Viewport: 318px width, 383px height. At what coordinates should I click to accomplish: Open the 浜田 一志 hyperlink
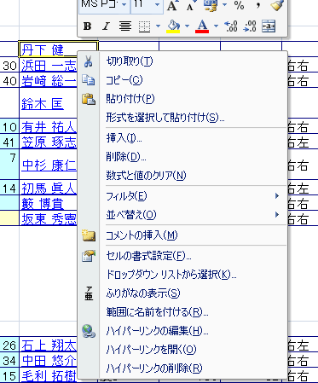click(49, 66)
